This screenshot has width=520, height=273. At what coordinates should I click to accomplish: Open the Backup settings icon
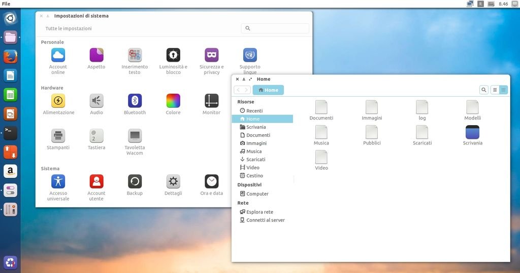coord(135,181)
